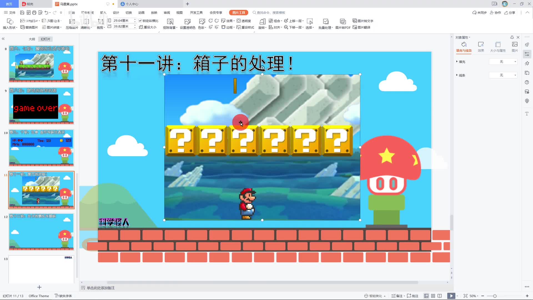Open 大小与属性 size and properties tab
Viewport: 533px width, 300px height.
pyautogui.click(x=498, y=47)
